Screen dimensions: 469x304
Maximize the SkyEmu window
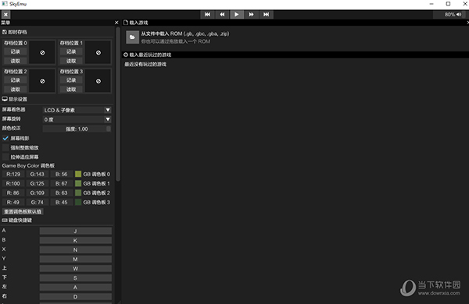(x=448, y=4)
